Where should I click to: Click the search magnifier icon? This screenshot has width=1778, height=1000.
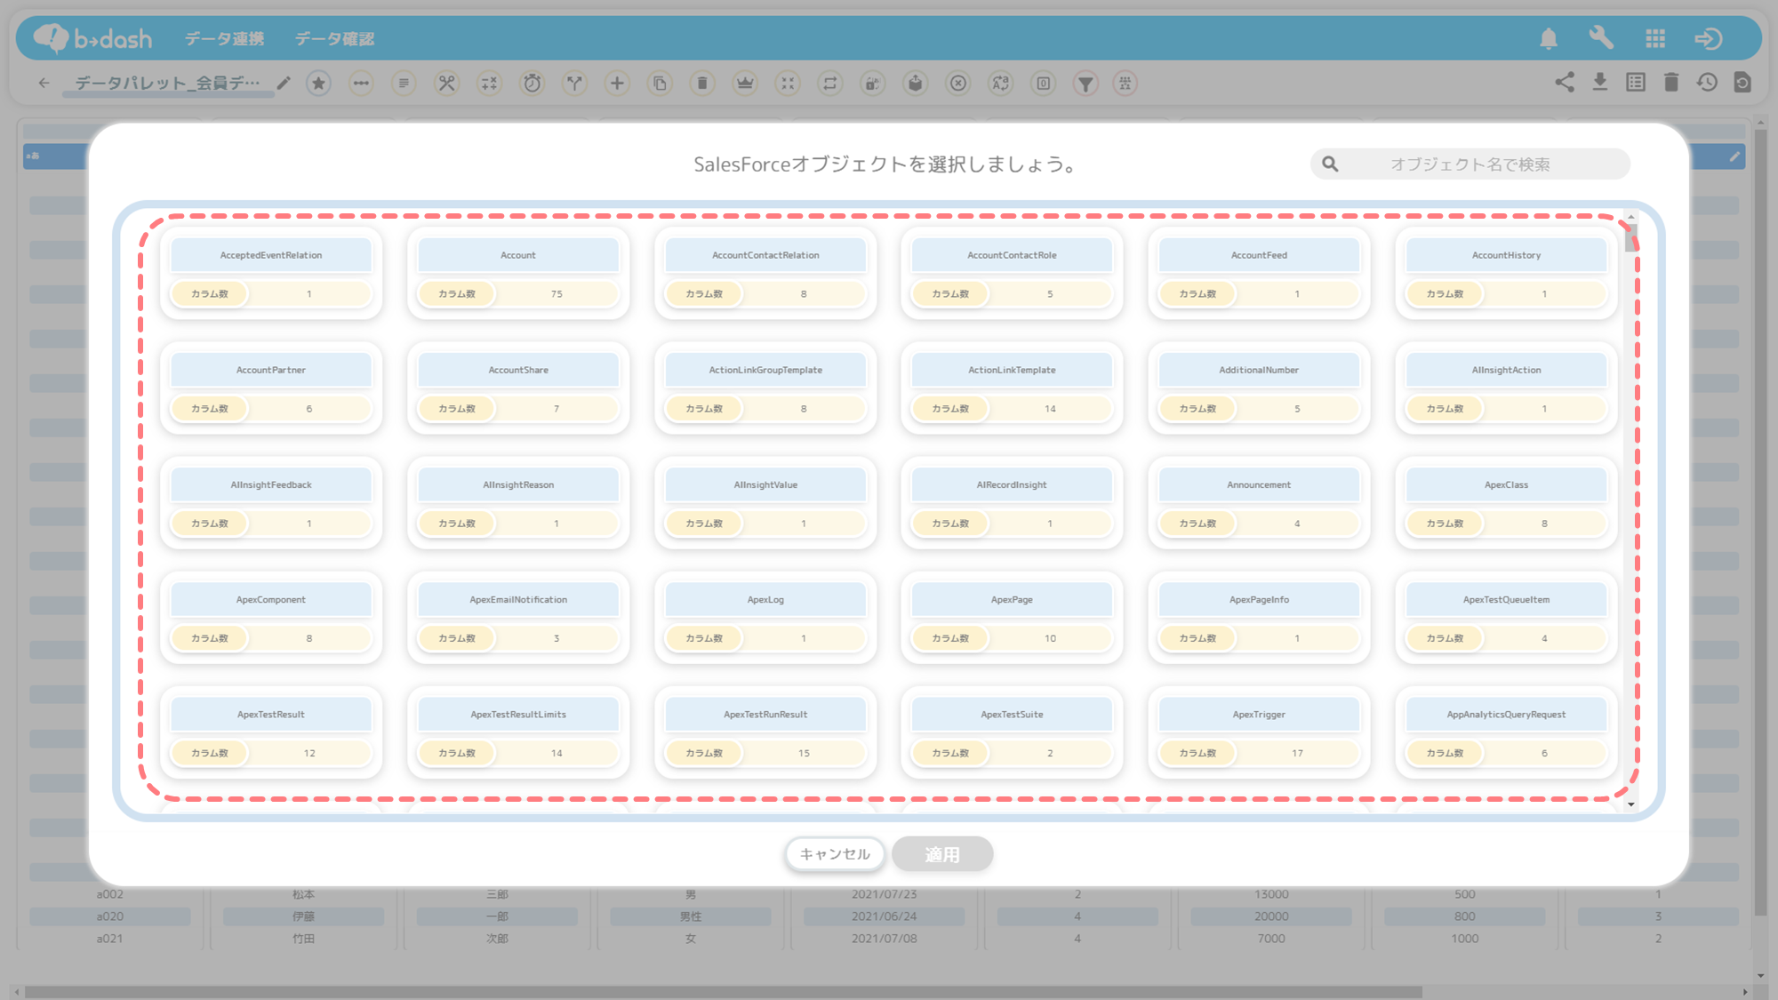[1330, 164]
